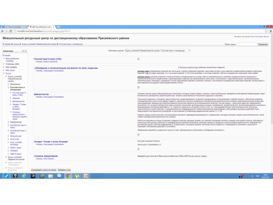Screen dimensions: 273x205
Task: Select Физкультура in the navigation tree
Action: pyautogui.click(x=16, y=136)
